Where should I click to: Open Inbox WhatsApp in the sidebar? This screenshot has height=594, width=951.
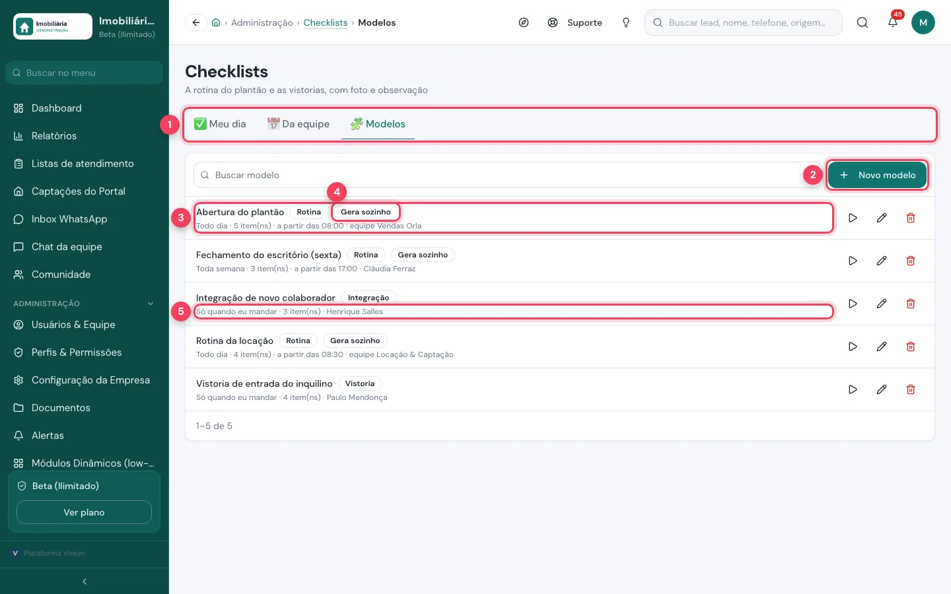[85, 219]
